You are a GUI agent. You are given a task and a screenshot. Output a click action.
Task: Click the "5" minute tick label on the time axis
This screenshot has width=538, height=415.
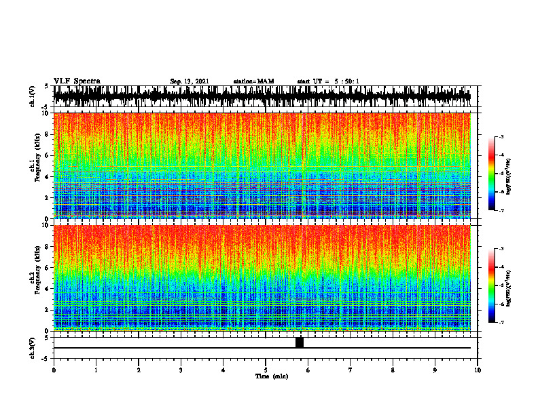266,370
